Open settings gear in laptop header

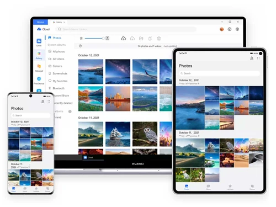tap(237, 29)
